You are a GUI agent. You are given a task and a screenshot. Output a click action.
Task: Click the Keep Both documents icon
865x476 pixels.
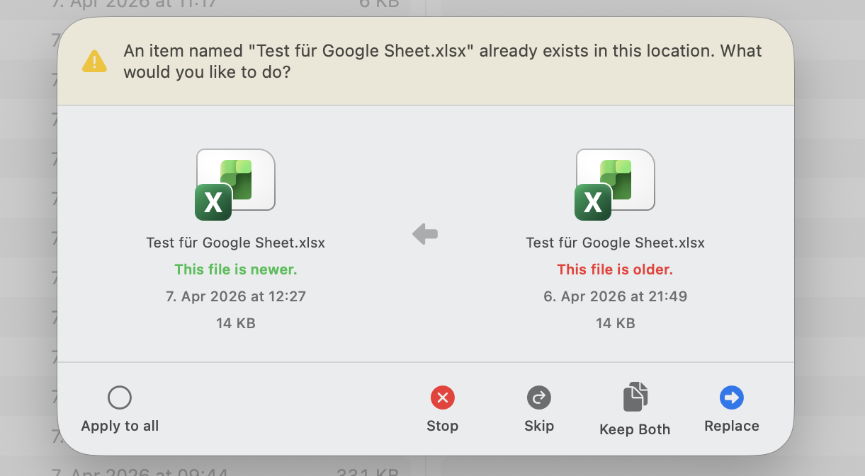point(635,397)
